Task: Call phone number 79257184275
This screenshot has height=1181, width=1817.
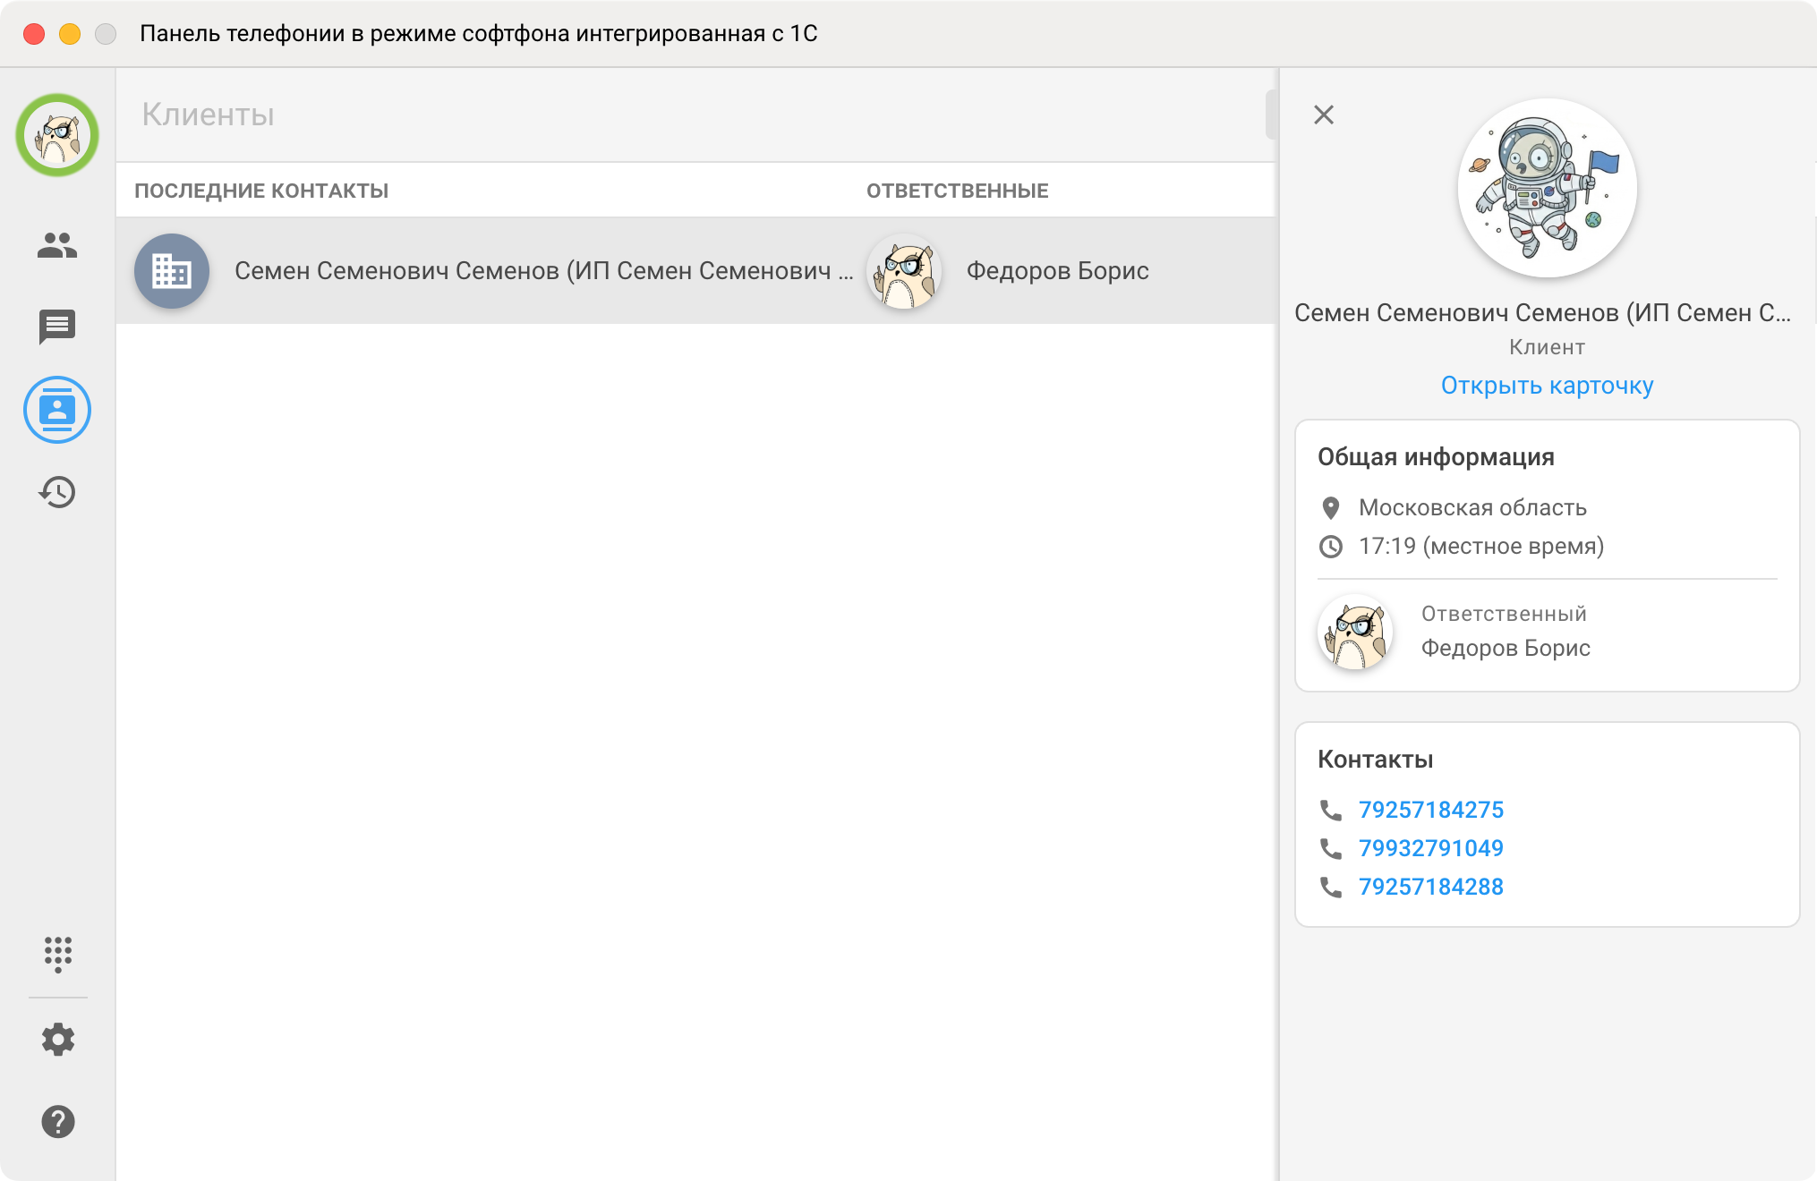Action: pos(1430,810)
